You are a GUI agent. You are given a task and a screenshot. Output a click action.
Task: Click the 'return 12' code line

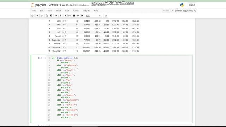coord(66,117)
